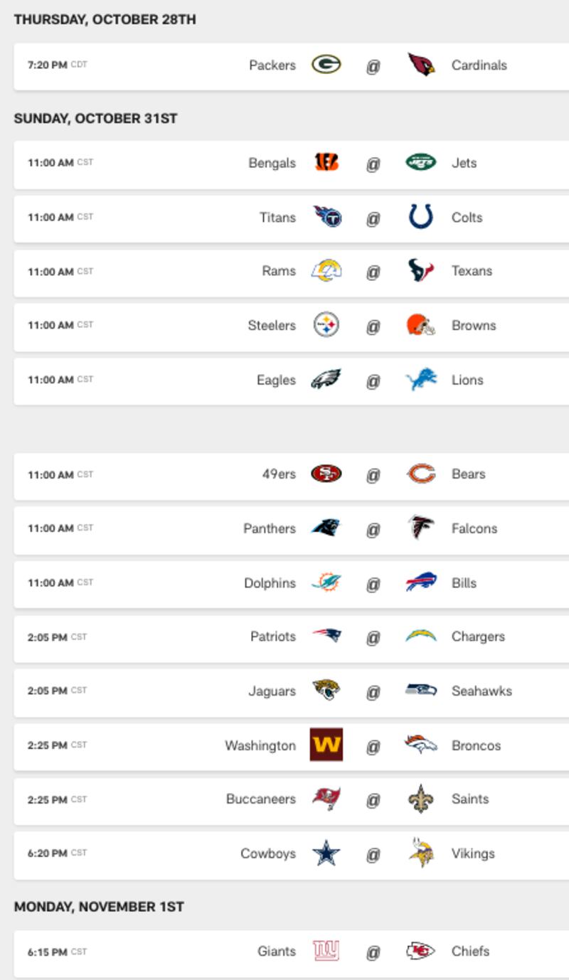Open the Buccaneers team link

pyautogui.click(x=261, y=799)
